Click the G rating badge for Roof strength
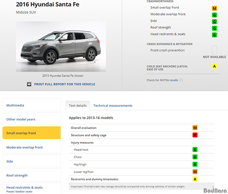 tap(214, 28)
